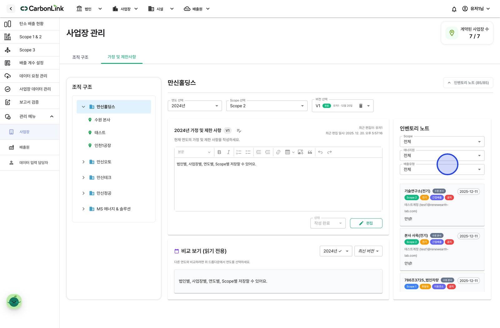Click the undo arrow in the editor toolbar
The image size is (500, 328).
click(x=320, y=152)
